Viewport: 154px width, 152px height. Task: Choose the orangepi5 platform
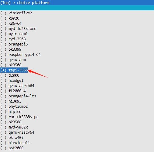click(14, 44)
